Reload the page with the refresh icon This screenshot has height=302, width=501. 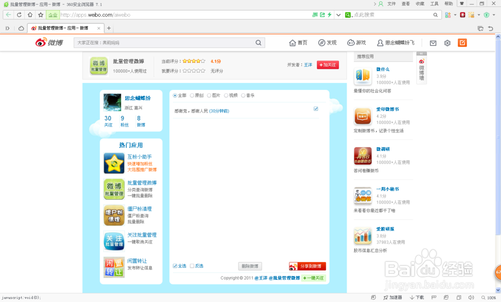(19, 14)
